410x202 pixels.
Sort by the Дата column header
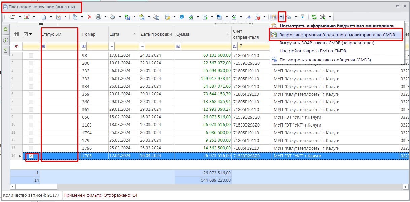(x=124, y=34)
